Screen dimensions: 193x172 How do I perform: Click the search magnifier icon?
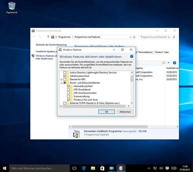click(x=174, y=37)
